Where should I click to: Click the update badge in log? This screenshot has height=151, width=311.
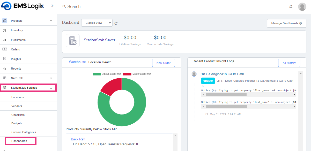208,81
